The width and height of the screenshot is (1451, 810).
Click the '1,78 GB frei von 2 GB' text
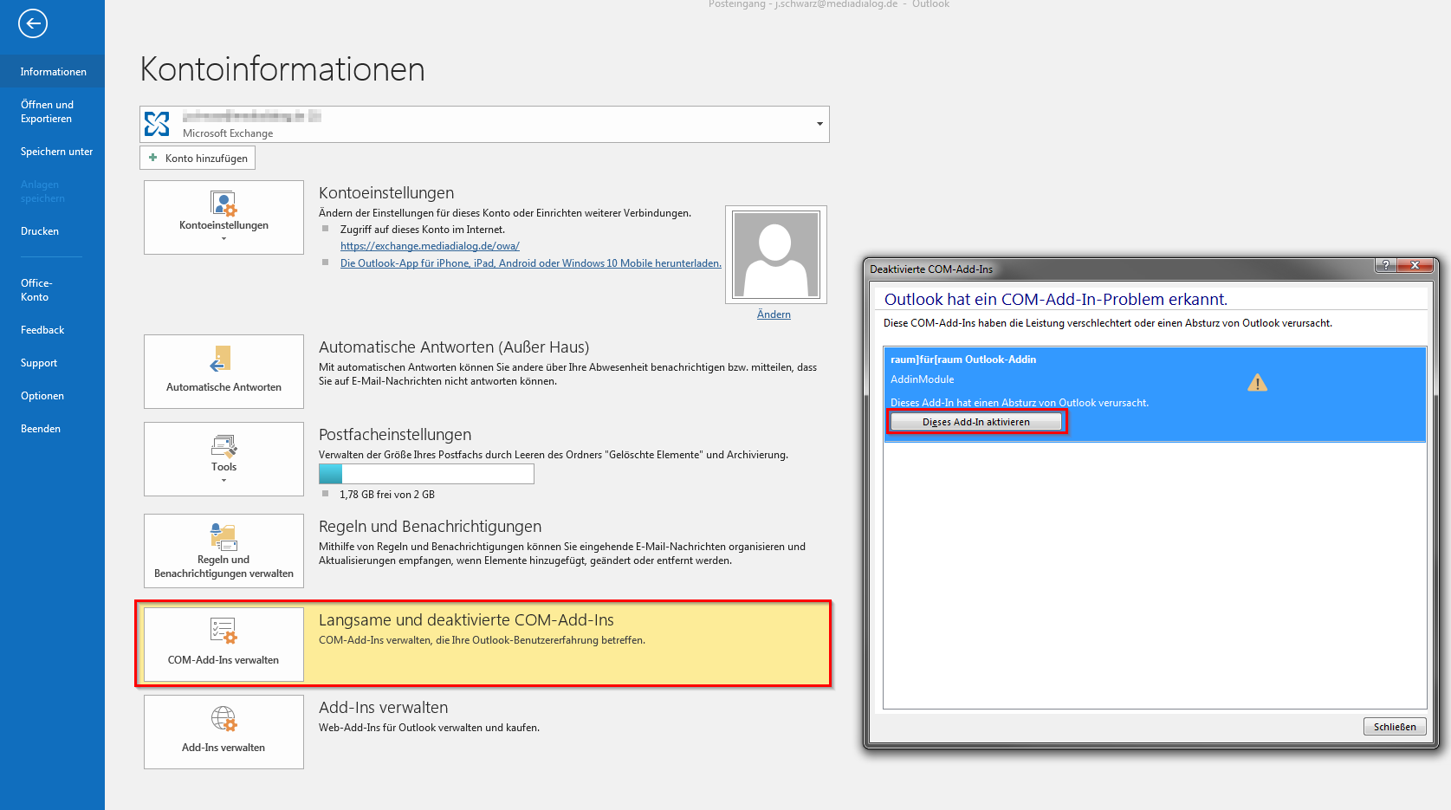[387, 495]
